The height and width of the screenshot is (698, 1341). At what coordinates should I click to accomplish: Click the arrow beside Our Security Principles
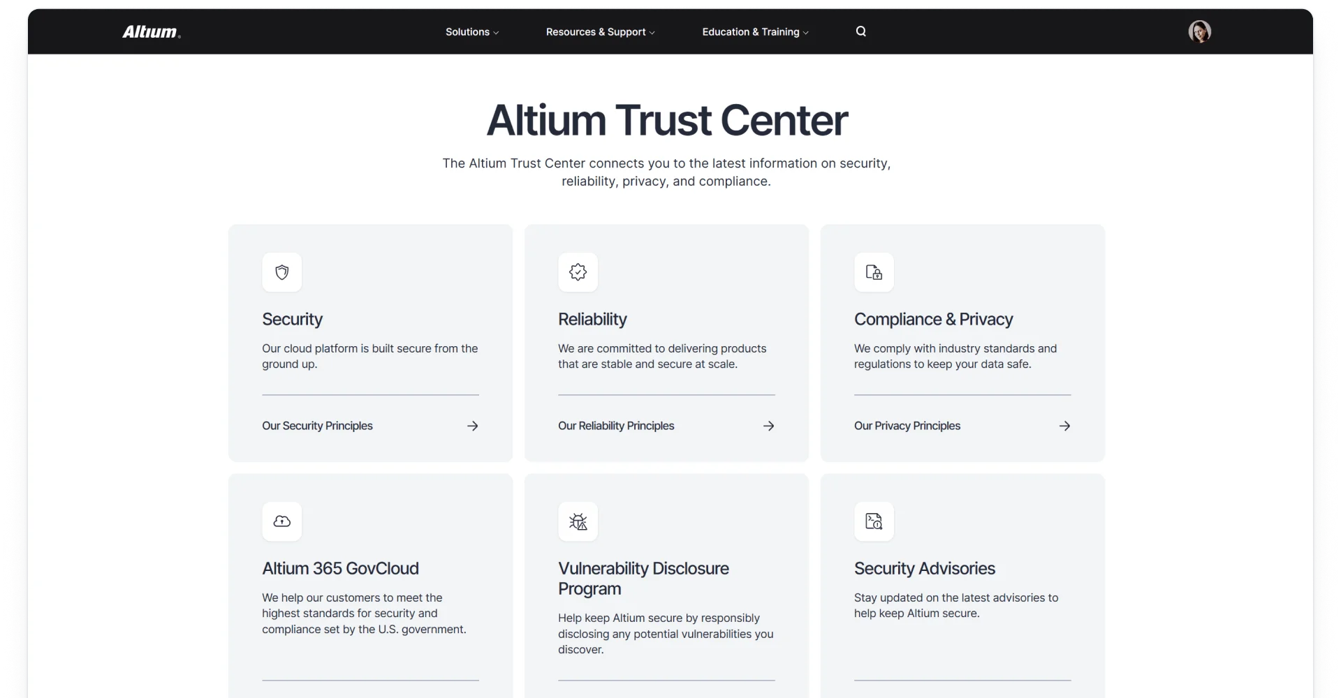473,426
